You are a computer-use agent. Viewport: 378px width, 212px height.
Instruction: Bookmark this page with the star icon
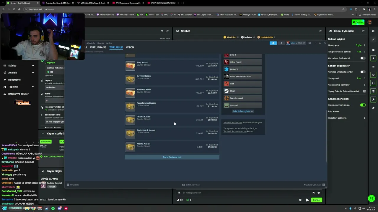[x=343, y=9]
